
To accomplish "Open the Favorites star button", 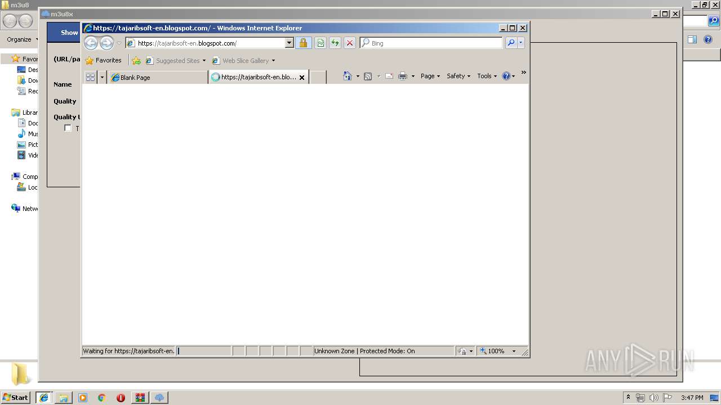I will (x=103, y=60).
